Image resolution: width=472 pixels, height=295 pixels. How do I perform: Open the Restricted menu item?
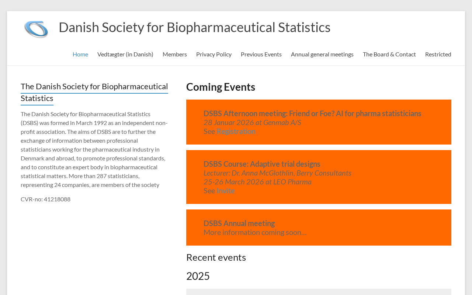tap(438, 54)
